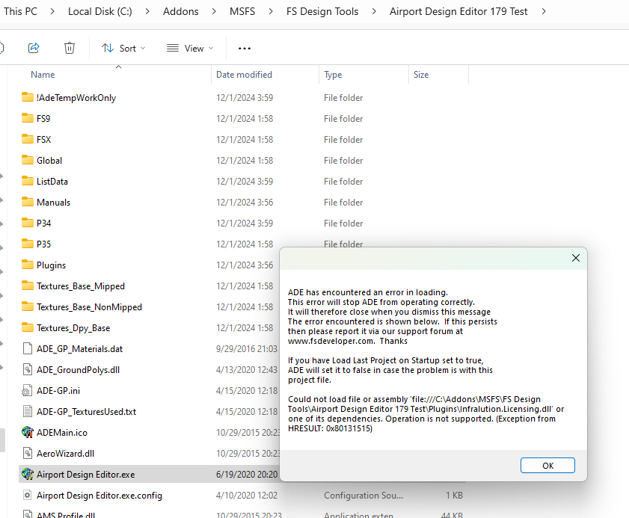This screenshot has height=518, width=629.
Task: Select the Textures_Base_Mipped folder icon
Action: coord(27,286)
